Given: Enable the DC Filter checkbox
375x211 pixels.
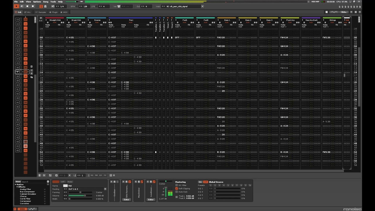Looking at the screenshot, I should 177,185.
